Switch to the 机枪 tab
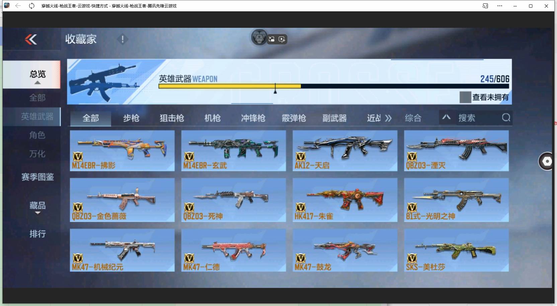 pos(213,118)
